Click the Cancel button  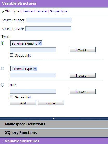pyautogui.click(x=51, y=103)
